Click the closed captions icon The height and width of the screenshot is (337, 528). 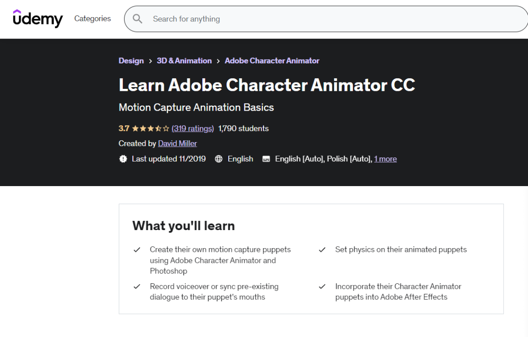point(266,159)
